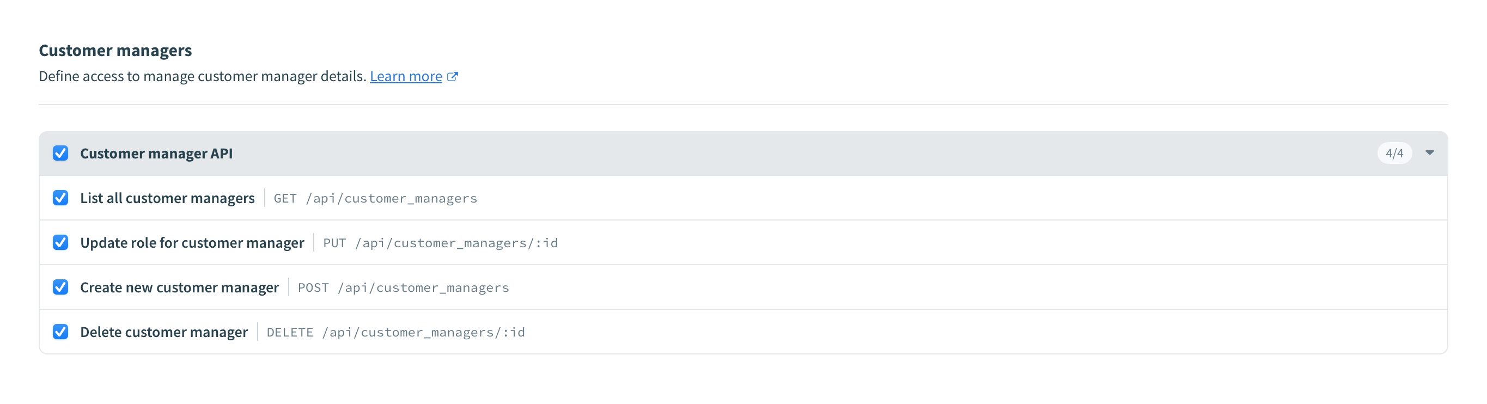Click the Customer managers section heading
The height and width of the screenshot is (404, 1487).
coord(115,51)
